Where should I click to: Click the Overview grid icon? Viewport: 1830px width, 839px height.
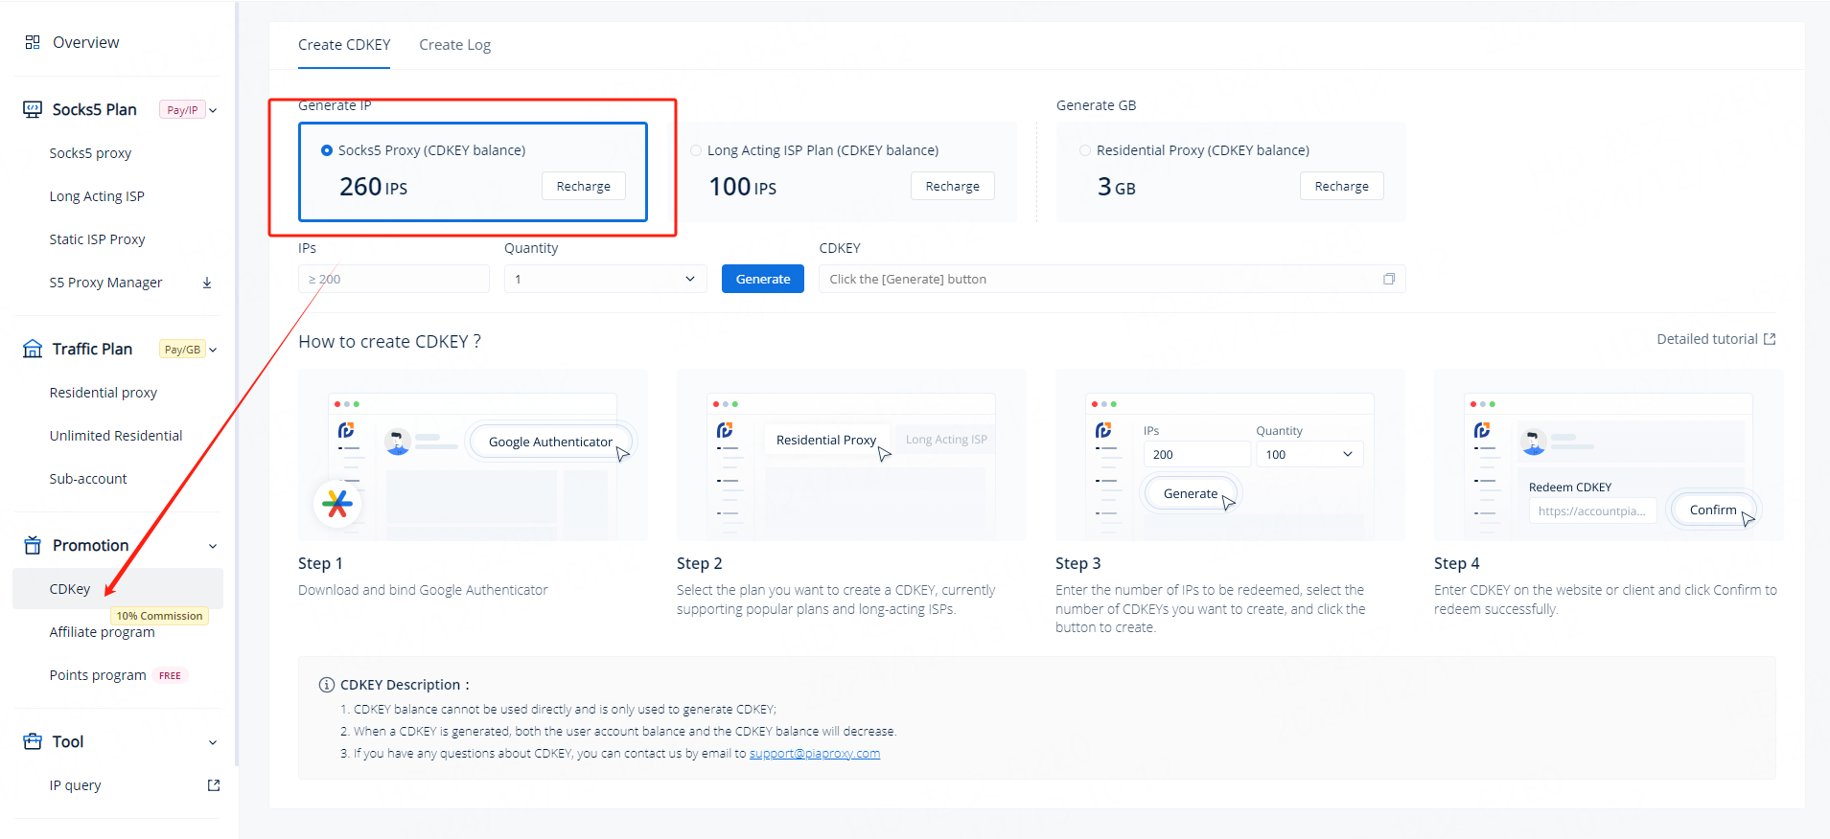tap(33, 42)
